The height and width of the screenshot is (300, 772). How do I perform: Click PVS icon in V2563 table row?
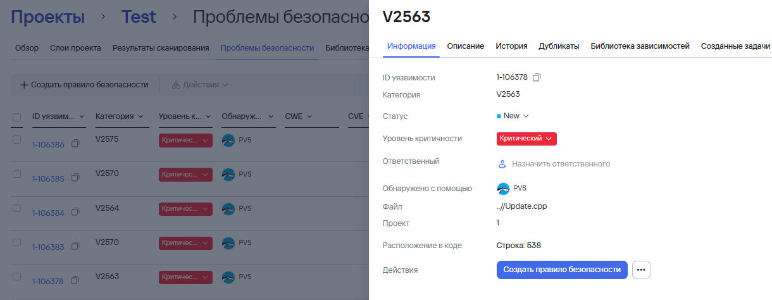coord(228,277)
